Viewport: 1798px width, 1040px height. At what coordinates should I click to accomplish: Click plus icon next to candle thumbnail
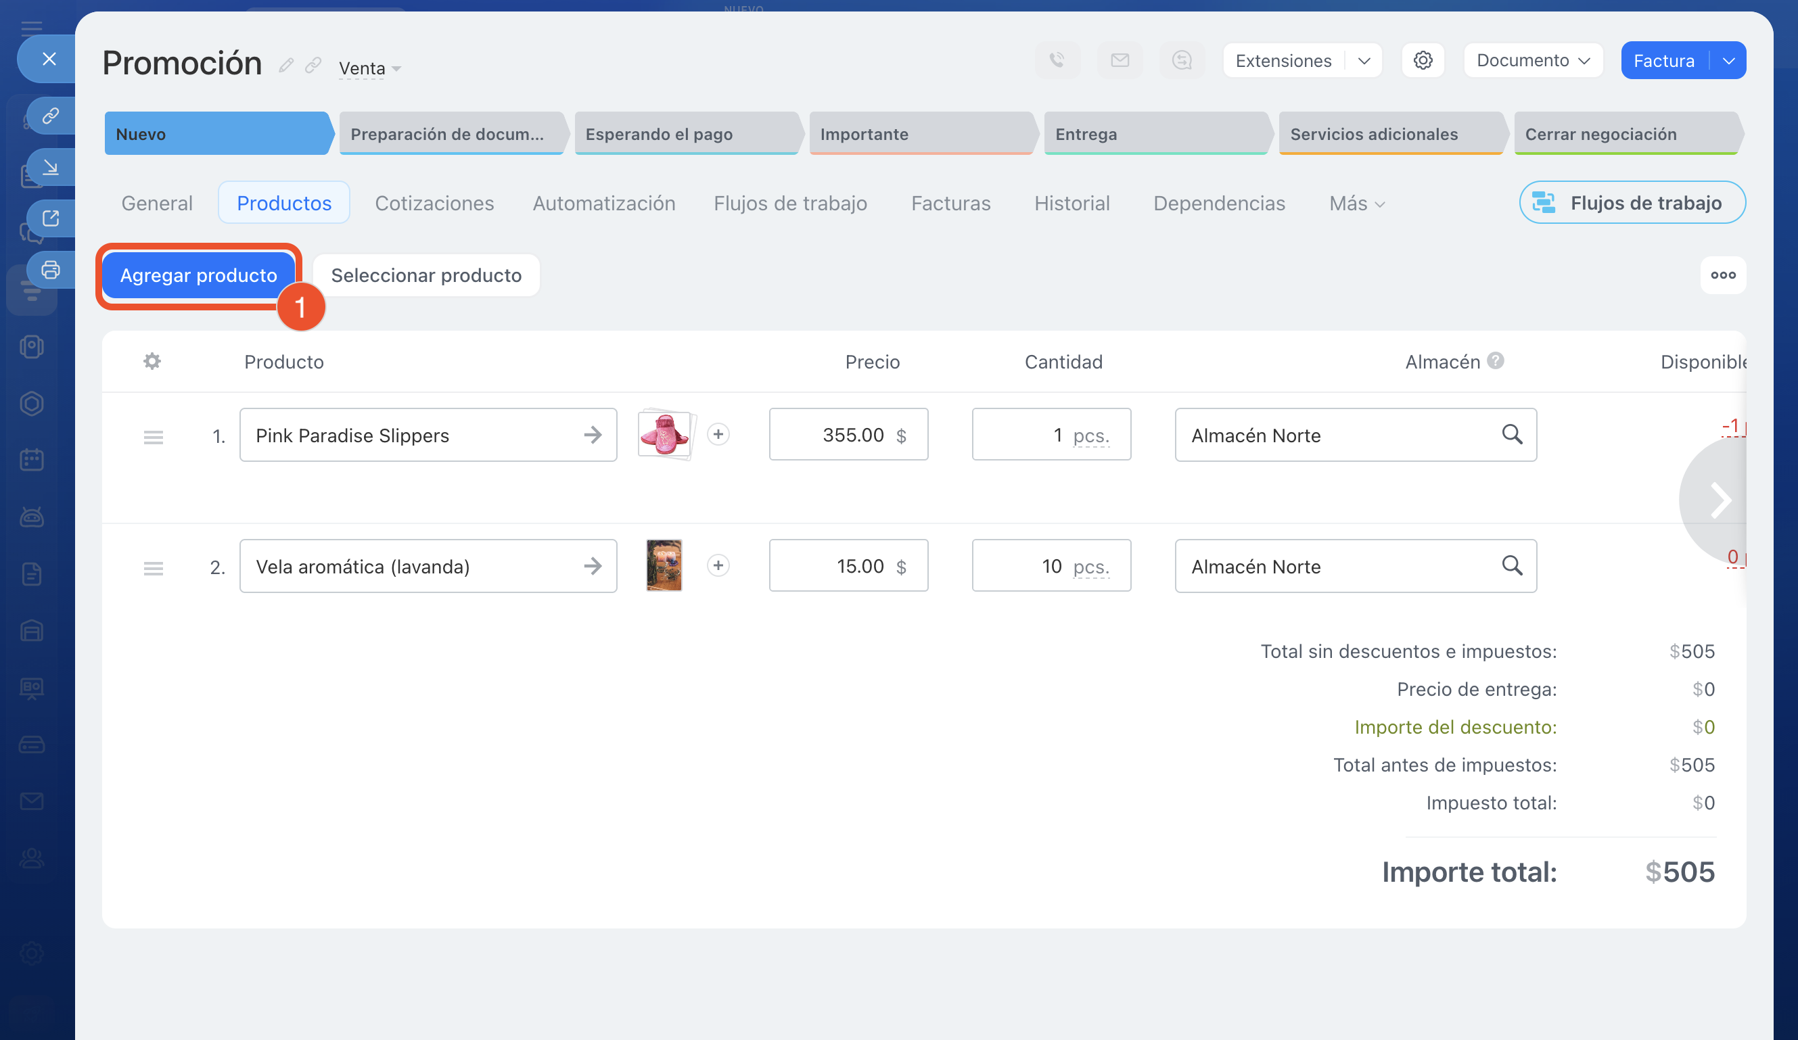[x=718, y=566]
